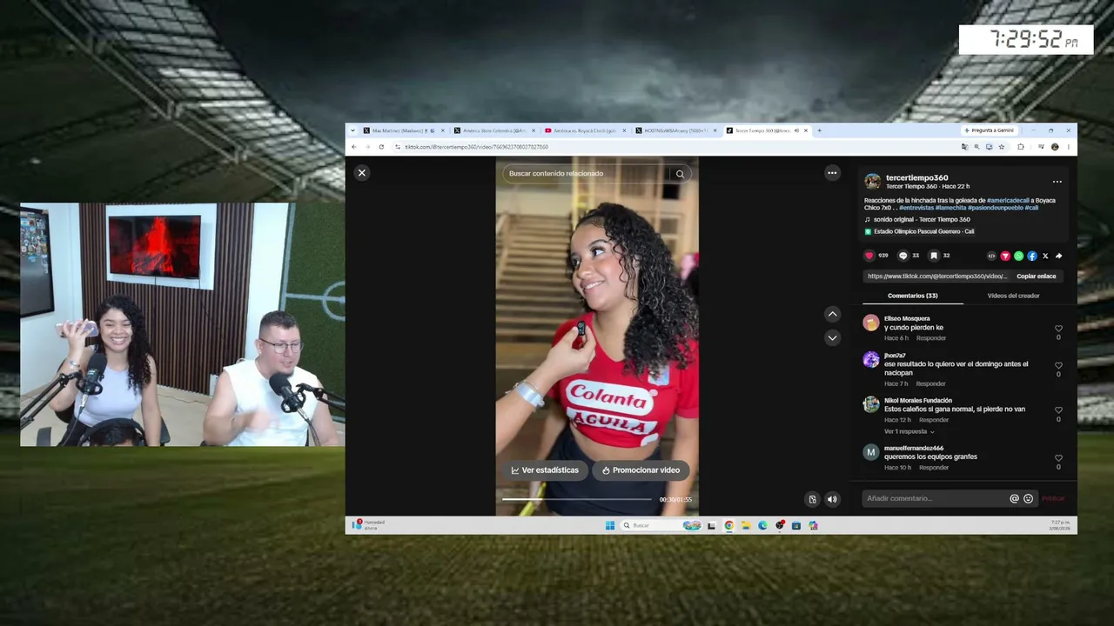Open Google Chrome from the taskbar
The height and width of the screenshot is (626, 1114).
728,525
